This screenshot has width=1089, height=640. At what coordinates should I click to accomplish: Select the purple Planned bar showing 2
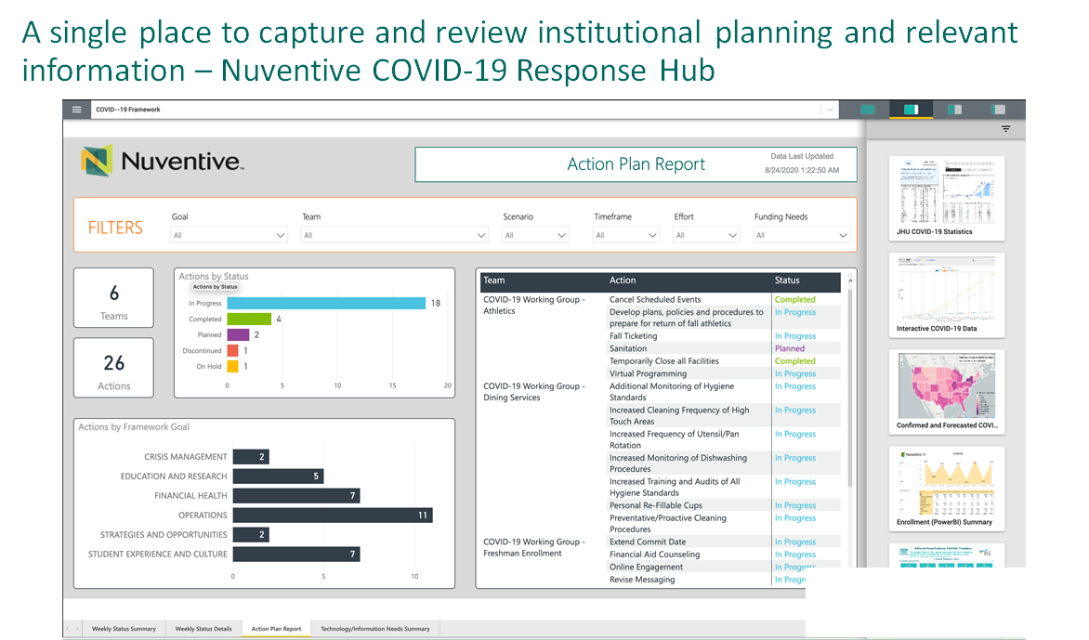click(238, 334)
